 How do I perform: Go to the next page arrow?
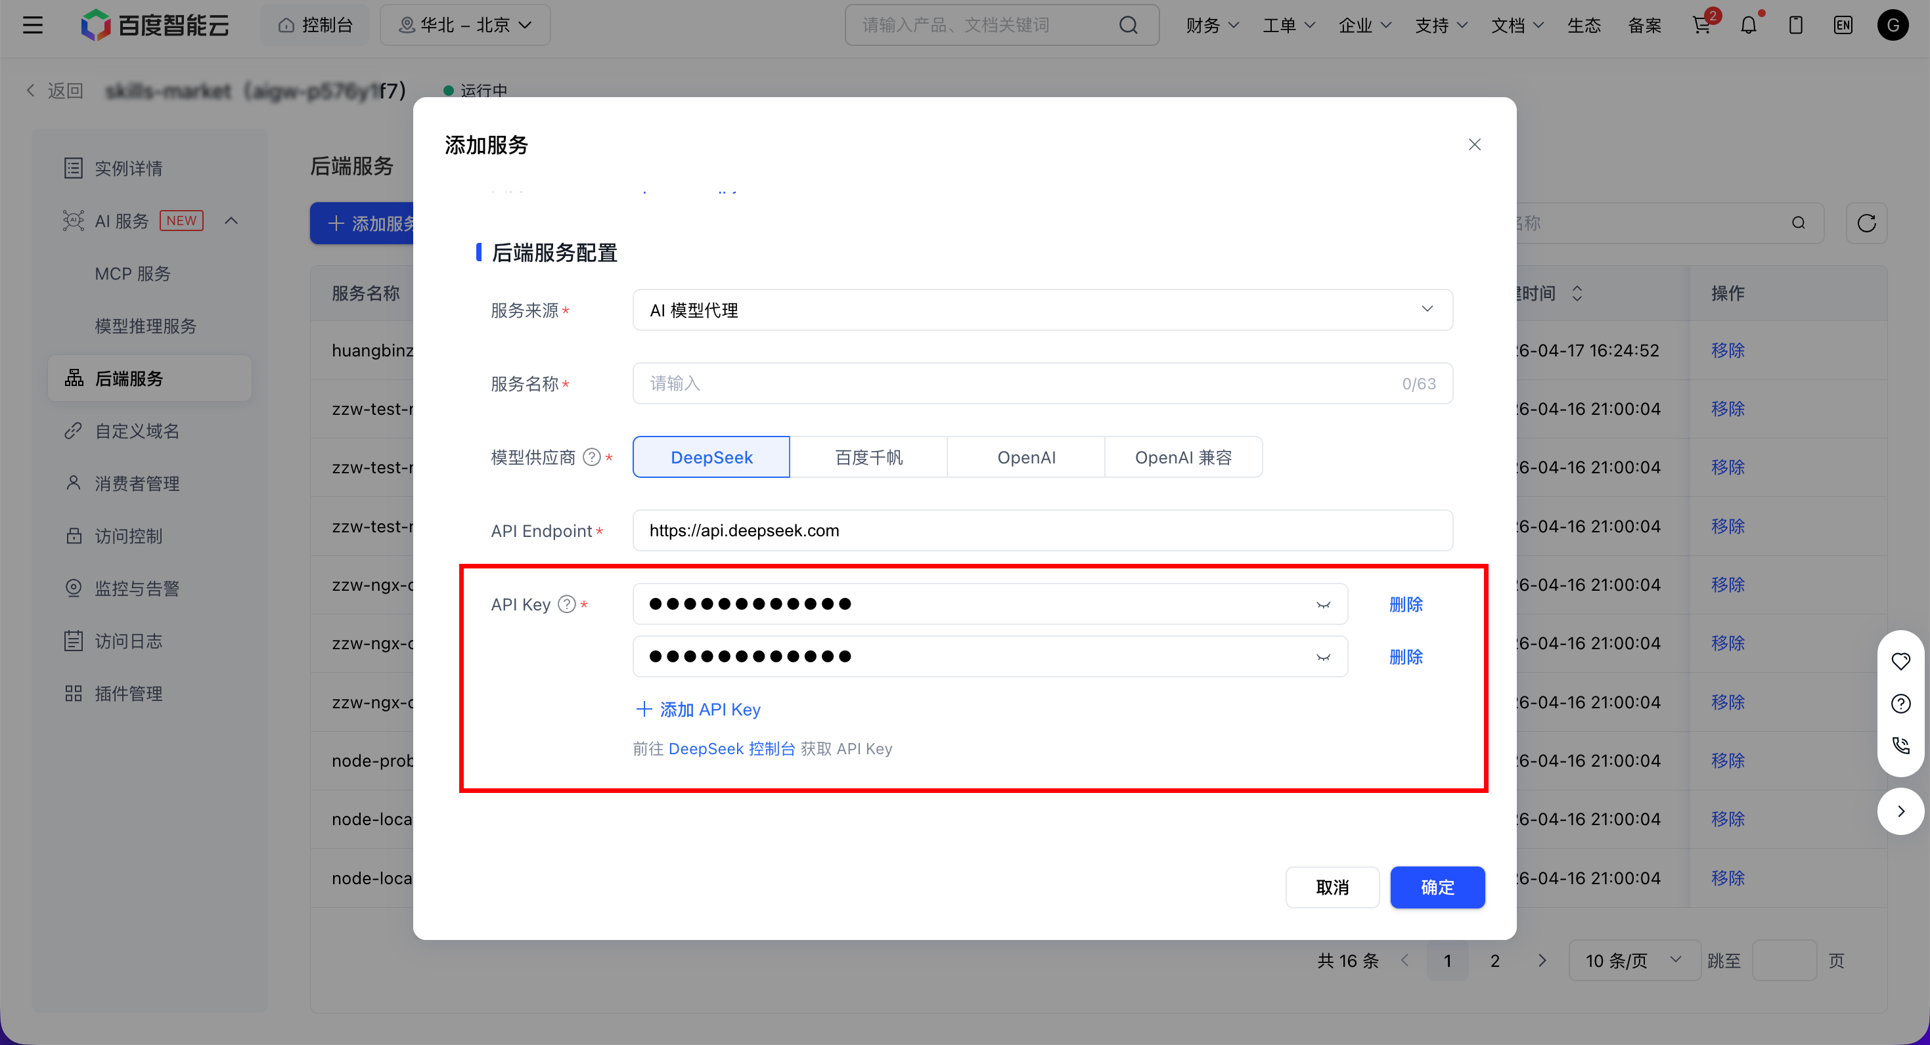coord(1542,960)
